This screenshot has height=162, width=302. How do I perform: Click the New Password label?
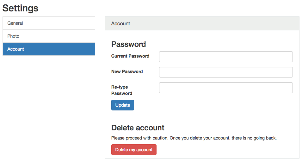(127, 72)
